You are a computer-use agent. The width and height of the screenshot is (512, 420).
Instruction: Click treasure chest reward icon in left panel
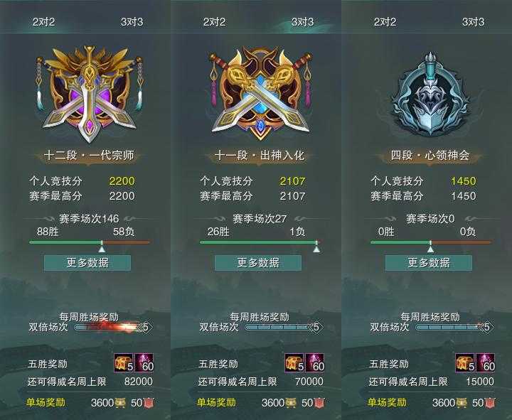124,363
